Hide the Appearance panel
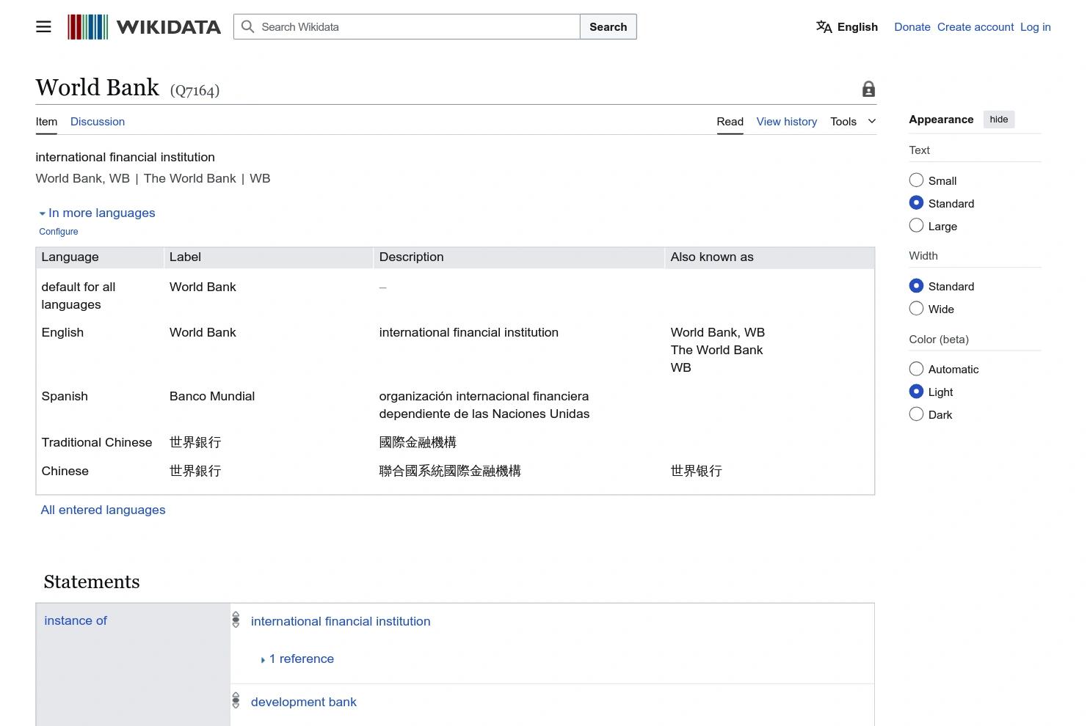The width and height of the screenshot is (1090, 726). (998, 119)
